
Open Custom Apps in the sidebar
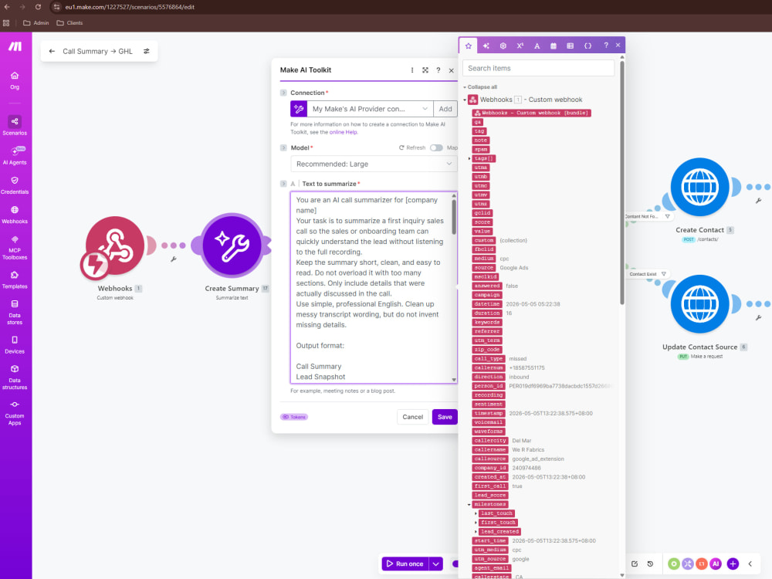click(15, 412)
